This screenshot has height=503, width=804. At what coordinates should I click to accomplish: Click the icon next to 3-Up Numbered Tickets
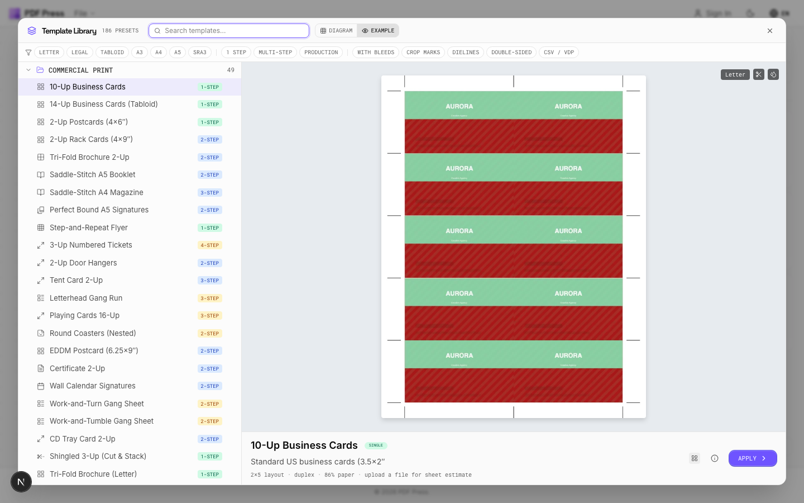[41, 245]
